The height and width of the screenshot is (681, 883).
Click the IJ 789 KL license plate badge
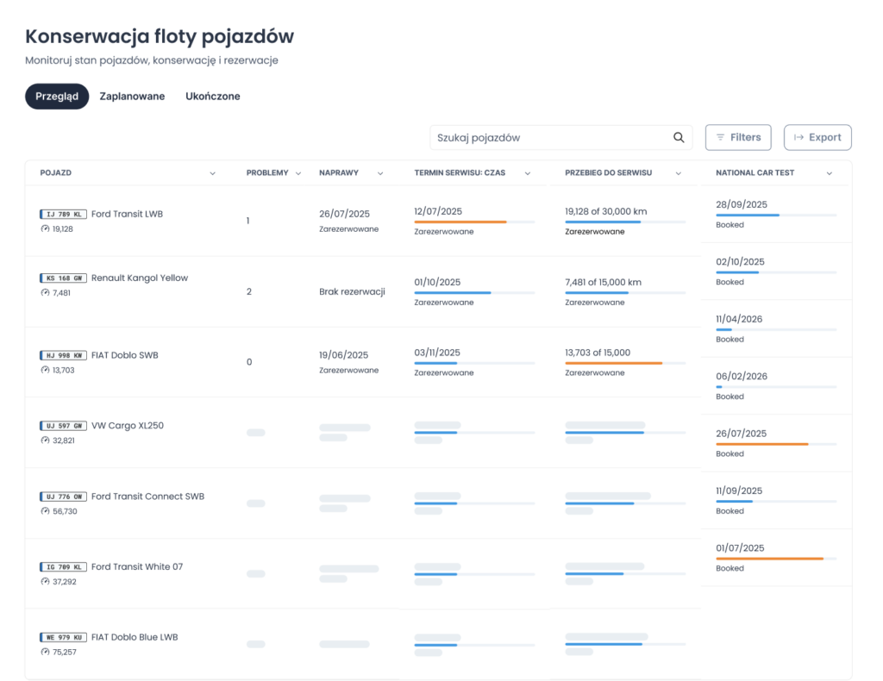click(x=63, y=214)
